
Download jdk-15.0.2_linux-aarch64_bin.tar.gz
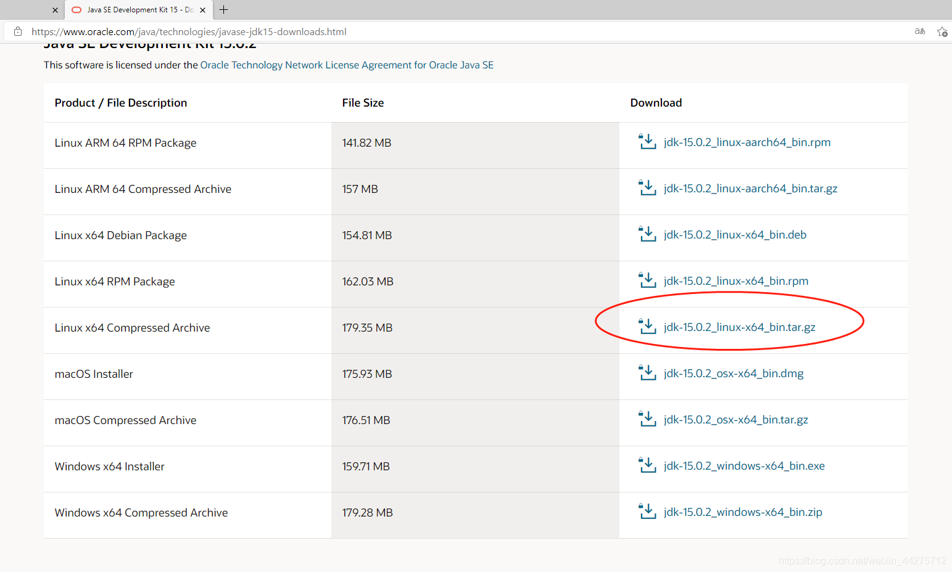[x=751, y=189]
